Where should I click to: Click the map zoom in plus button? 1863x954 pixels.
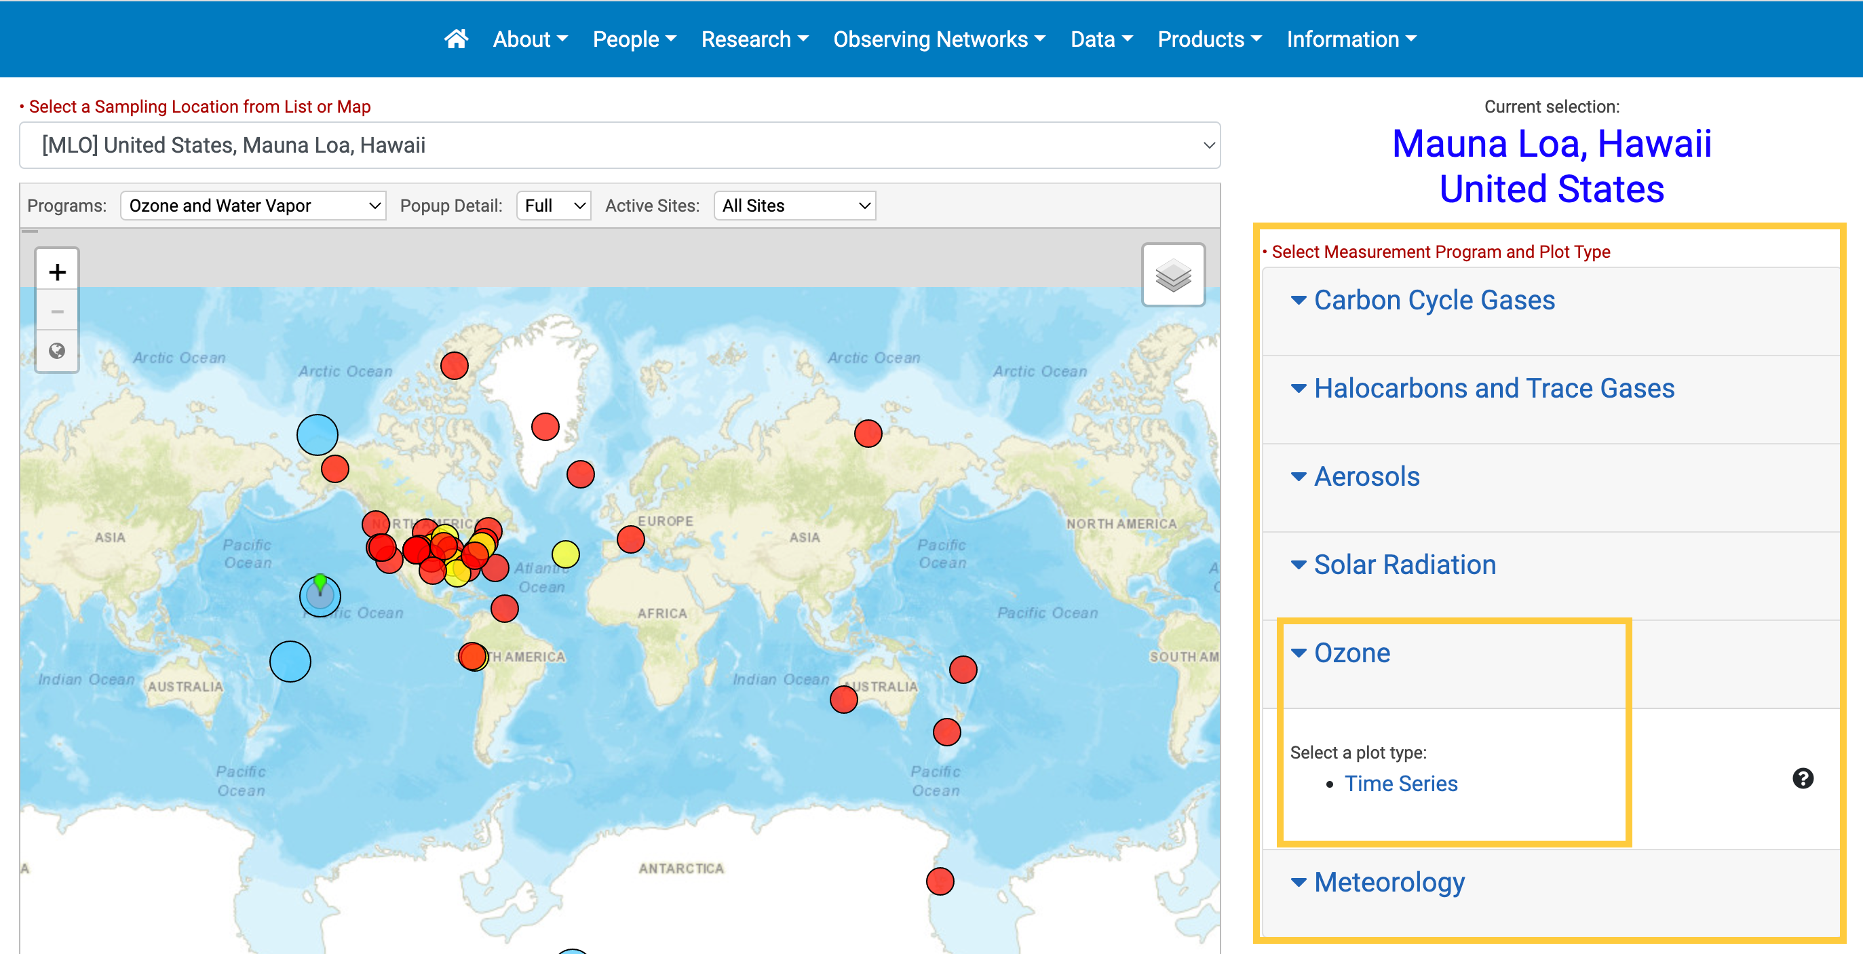(x=57, y=272)
